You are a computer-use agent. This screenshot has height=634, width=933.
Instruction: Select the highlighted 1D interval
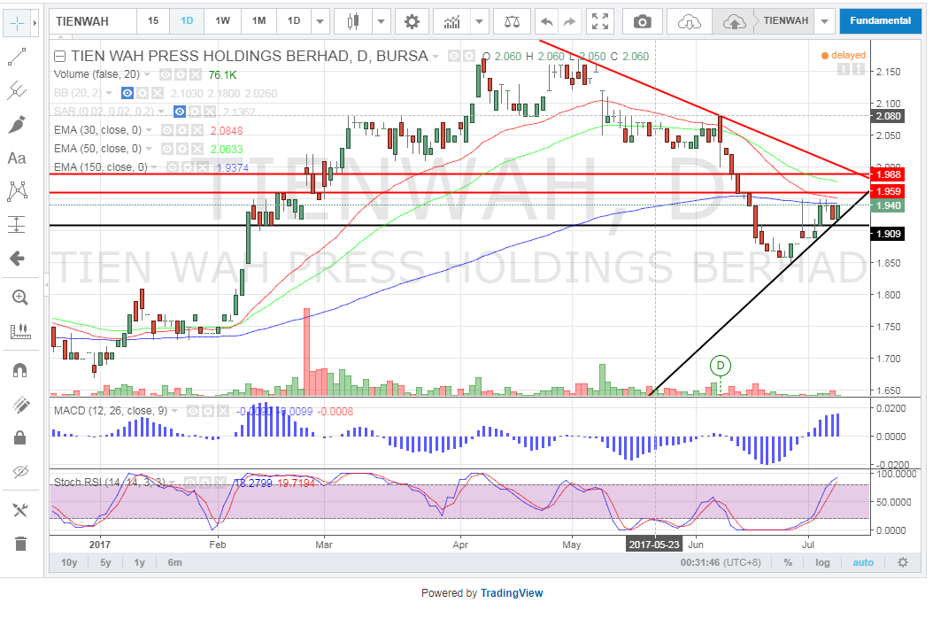[187, 21]
